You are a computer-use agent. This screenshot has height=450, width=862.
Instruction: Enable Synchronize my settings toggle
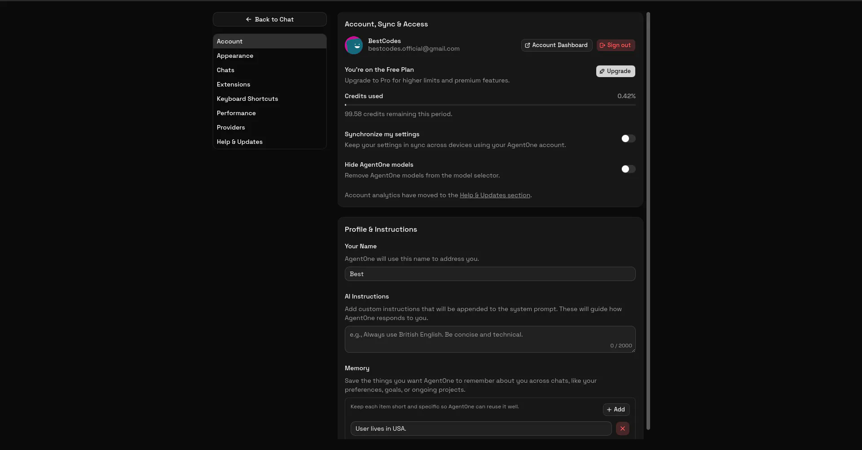coord(628,138)
